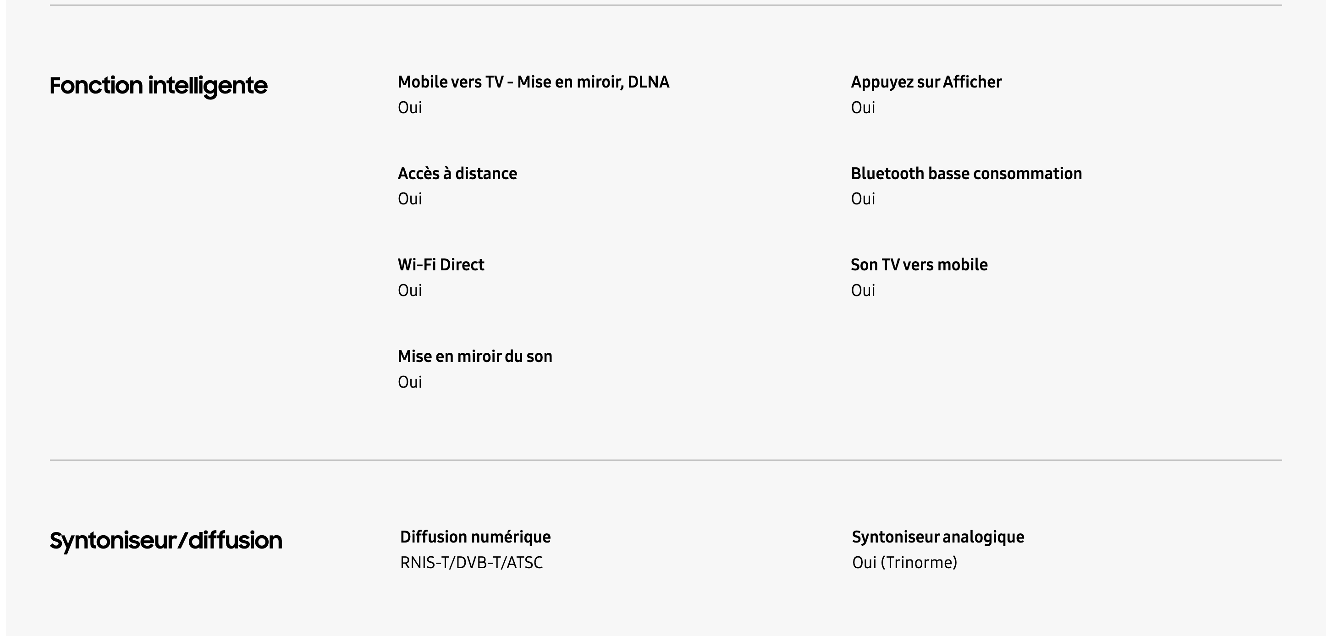Click "Oui" under Mobile vers TV
Screen dimensions: 1344x636
(409, 108)
